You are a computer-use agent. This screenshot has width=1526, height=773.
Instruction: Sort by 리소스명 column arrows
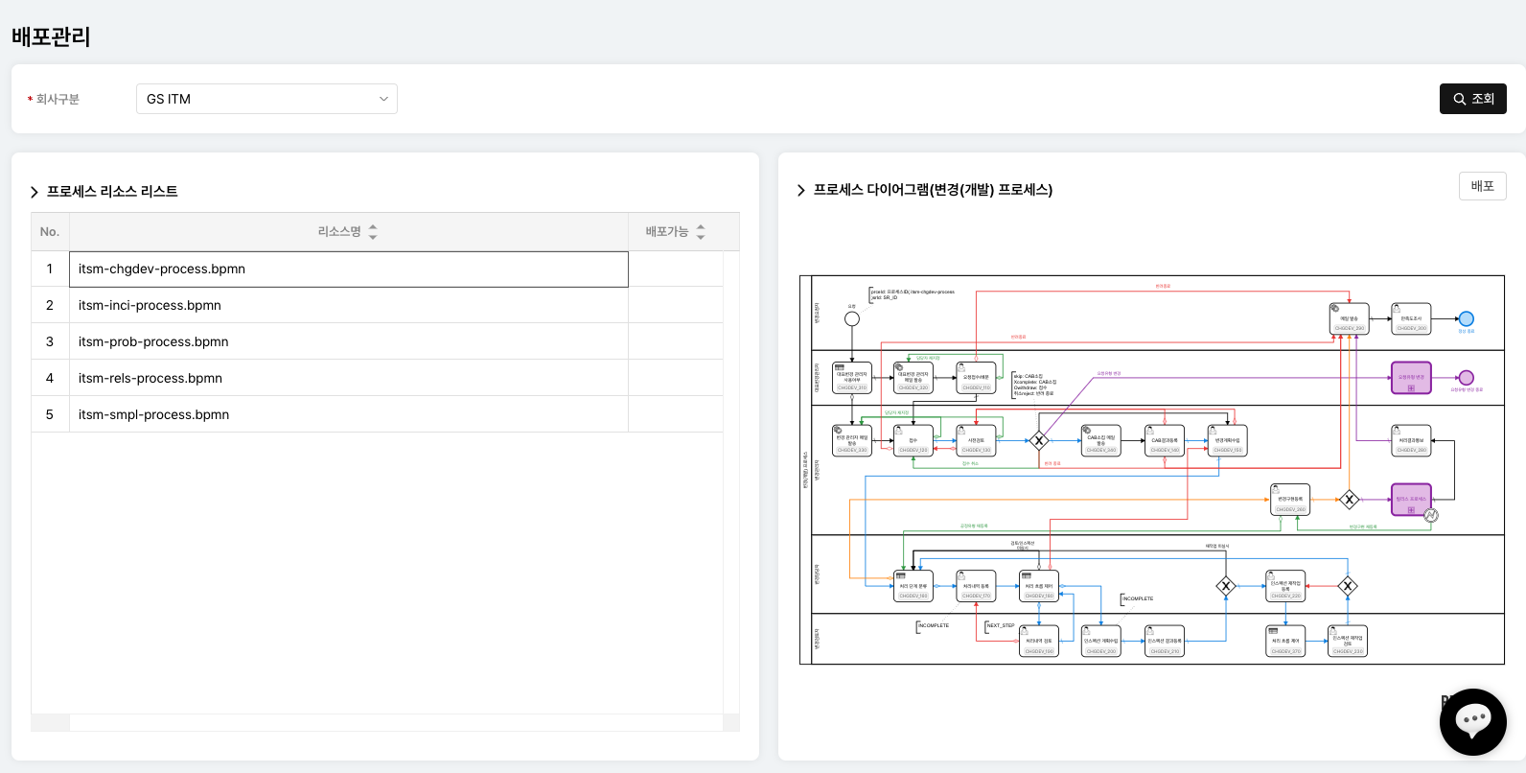(x=373, y=232)
